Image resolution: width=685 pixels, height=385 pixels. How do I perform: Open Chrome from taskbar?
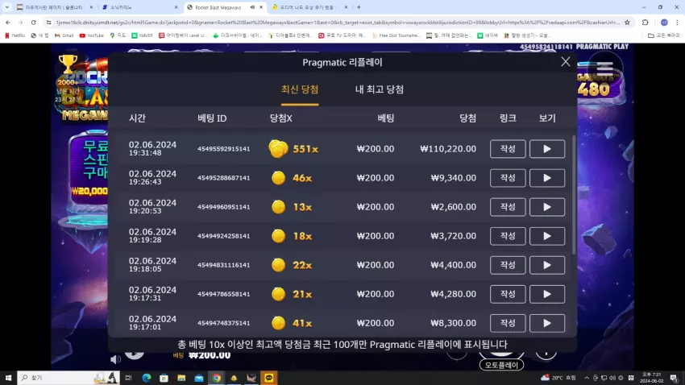(x=217, y=378)
